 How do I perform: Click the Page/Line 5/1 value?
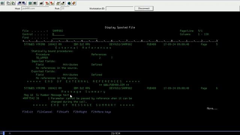coord(200,31)
